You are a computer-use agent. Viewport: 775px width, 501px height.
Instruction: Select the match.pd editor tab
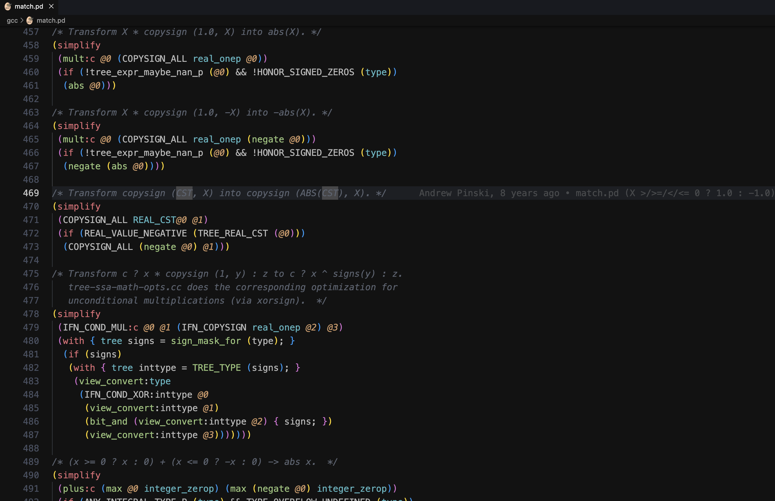tap(29, 6)
